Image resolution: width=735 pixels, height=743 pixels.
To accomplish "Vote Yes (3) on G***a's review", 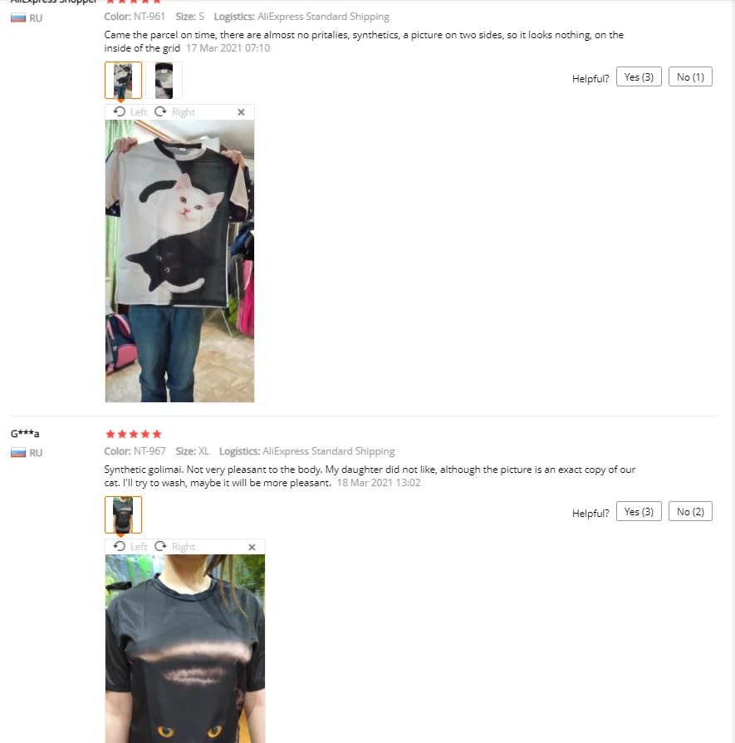I will [x=639, y=511].
